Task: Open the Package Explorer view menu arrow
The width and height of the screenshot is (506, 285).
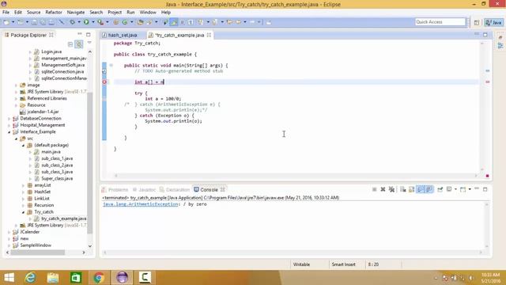Action: tap(89, 43)
